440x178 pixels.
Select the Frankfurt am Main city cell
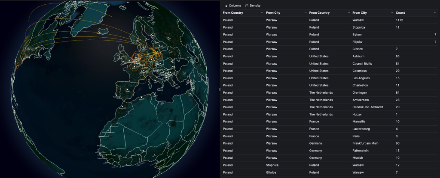365,143
